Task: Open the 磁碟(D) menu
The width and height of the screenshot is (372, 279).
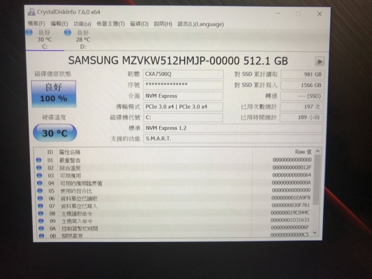Action: (139, 24)
